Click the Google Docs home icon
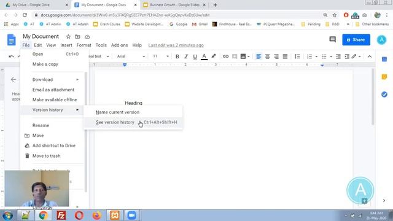Image resolution: width=393 pixels, height=221 pixels. coord(11,40)
